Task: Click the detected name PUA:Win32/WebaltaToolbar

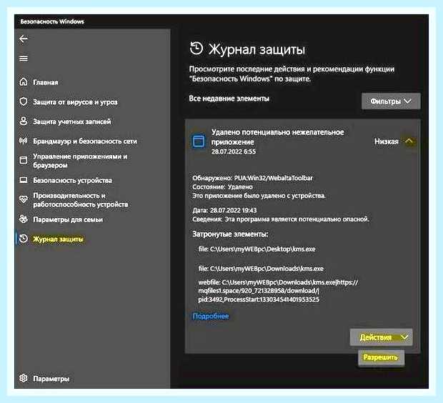Action: (274, 178)
